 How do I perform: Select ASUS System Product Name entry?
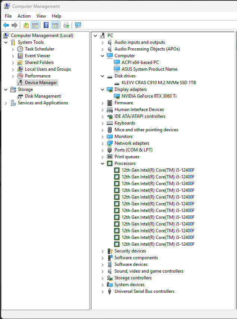click(x=149, y=69)
